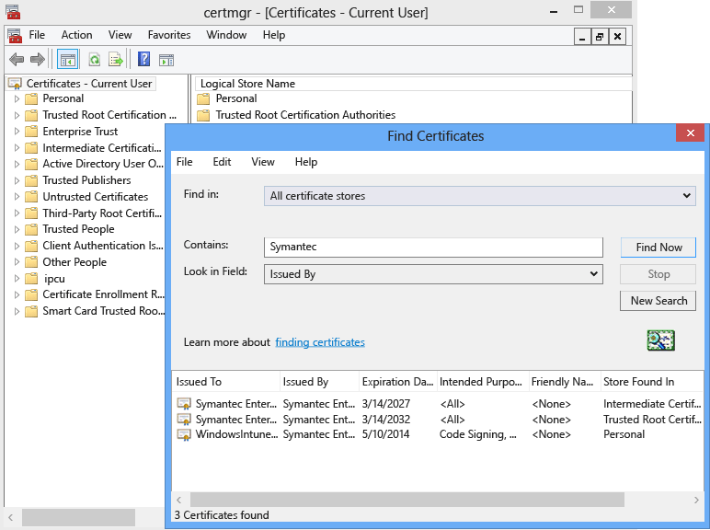Image resolution: width=710 pixels, height=530 pixels.
Task: Open the Help menu in Find Certificates
Action: (x=306, y=162)
